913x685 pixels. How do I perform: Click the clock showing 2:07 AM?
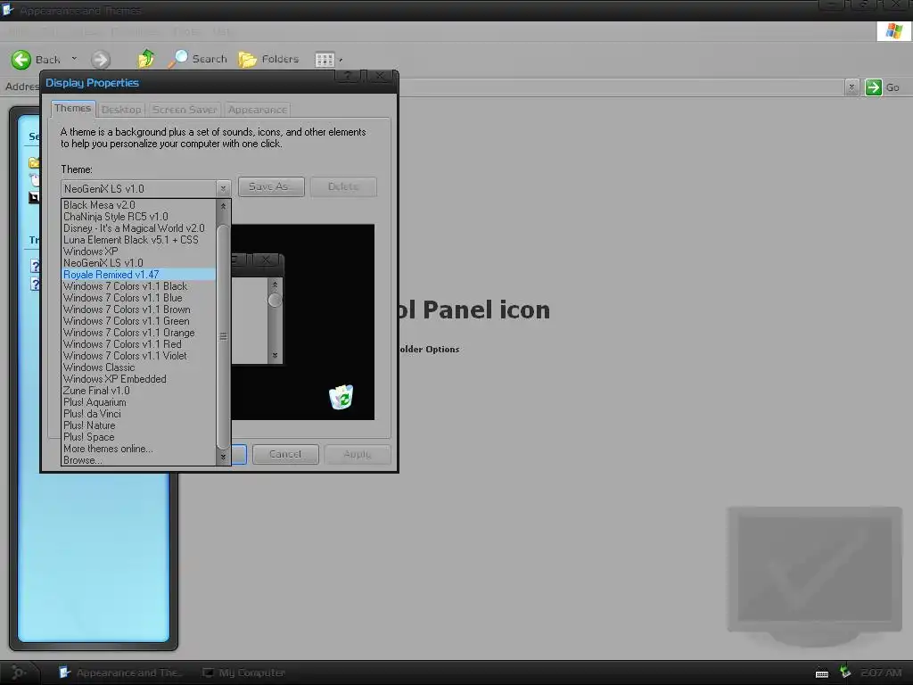[881, 673]
